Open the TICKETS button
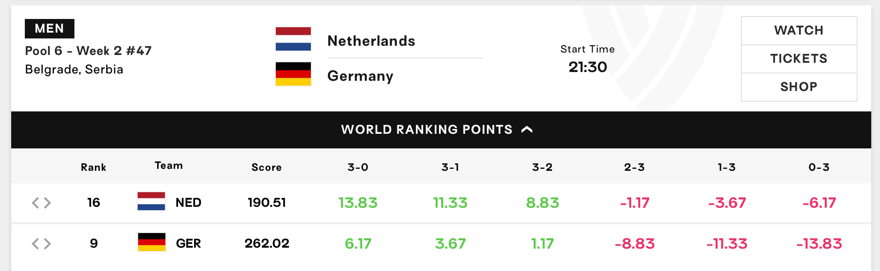 pos(799,59)
